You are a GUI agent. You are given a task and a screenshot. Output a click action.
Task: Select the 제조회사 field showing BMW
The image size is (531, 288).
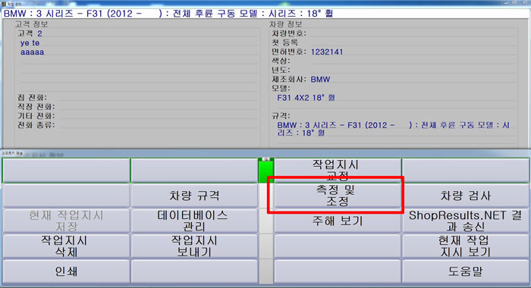(412, 79)
